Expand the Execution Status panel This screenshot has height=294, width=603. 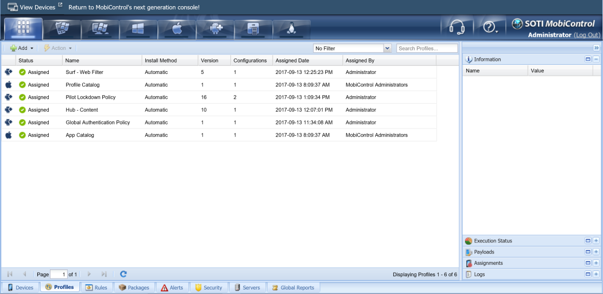(596, 241)
